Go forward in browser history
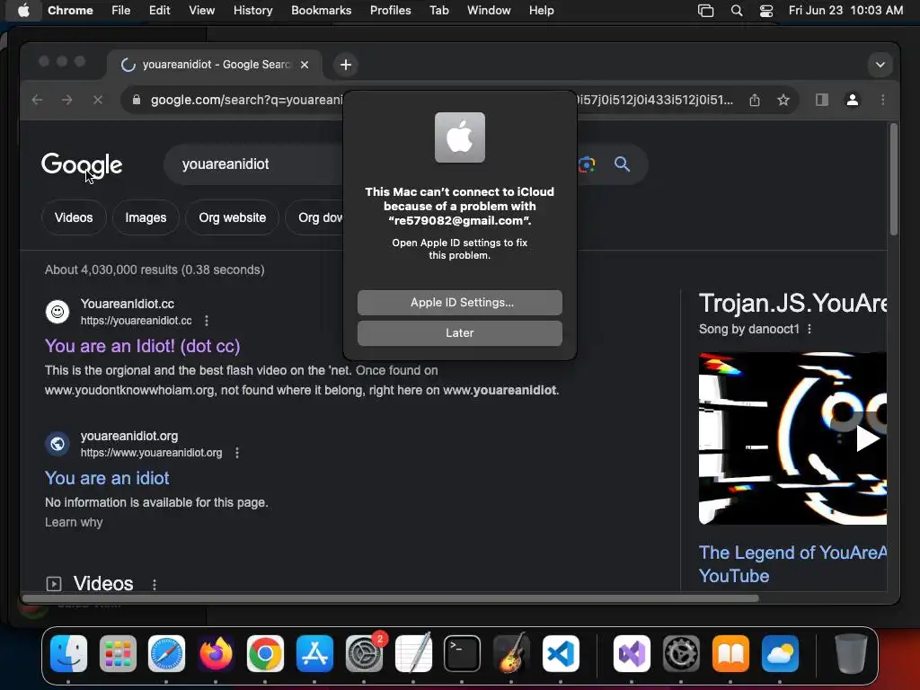 (67, 101)
